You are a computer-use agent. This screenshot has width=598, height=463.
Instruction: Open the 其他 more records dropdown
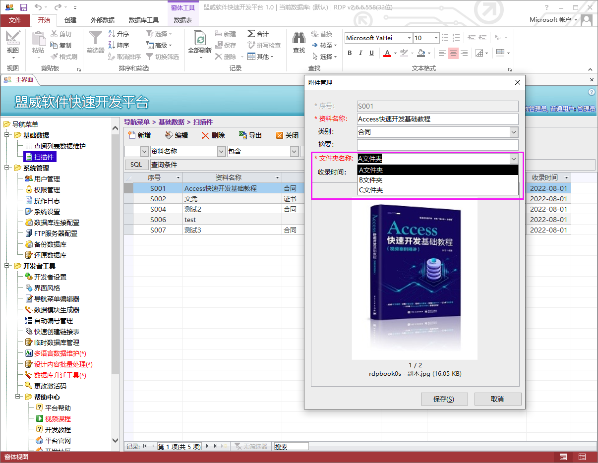[x=260, y=57]
